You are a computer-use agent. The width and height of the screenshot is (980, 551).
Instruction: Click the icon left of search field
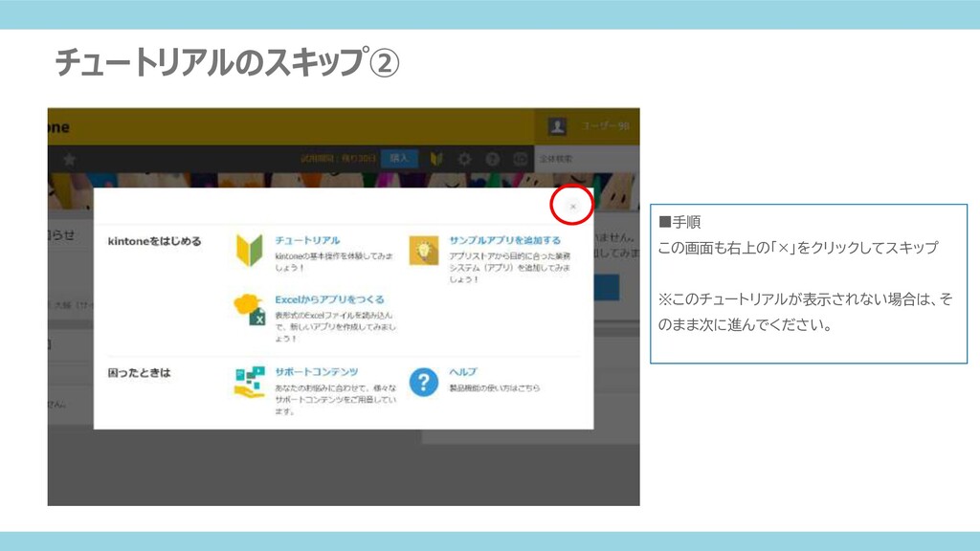520,159
